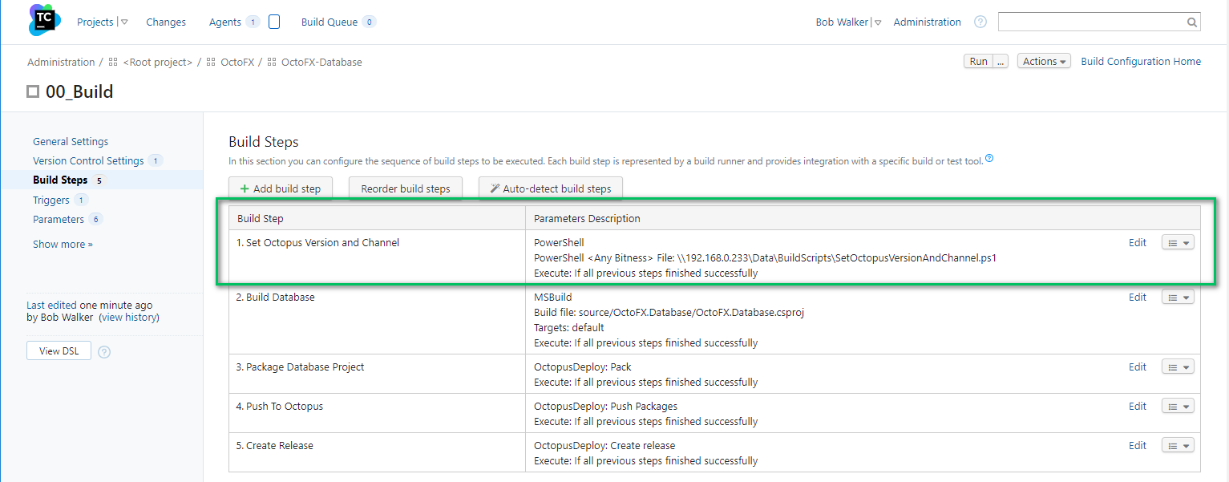
Task: Expand the Actions dropdown menu
Action: (x=1044, y=62)
